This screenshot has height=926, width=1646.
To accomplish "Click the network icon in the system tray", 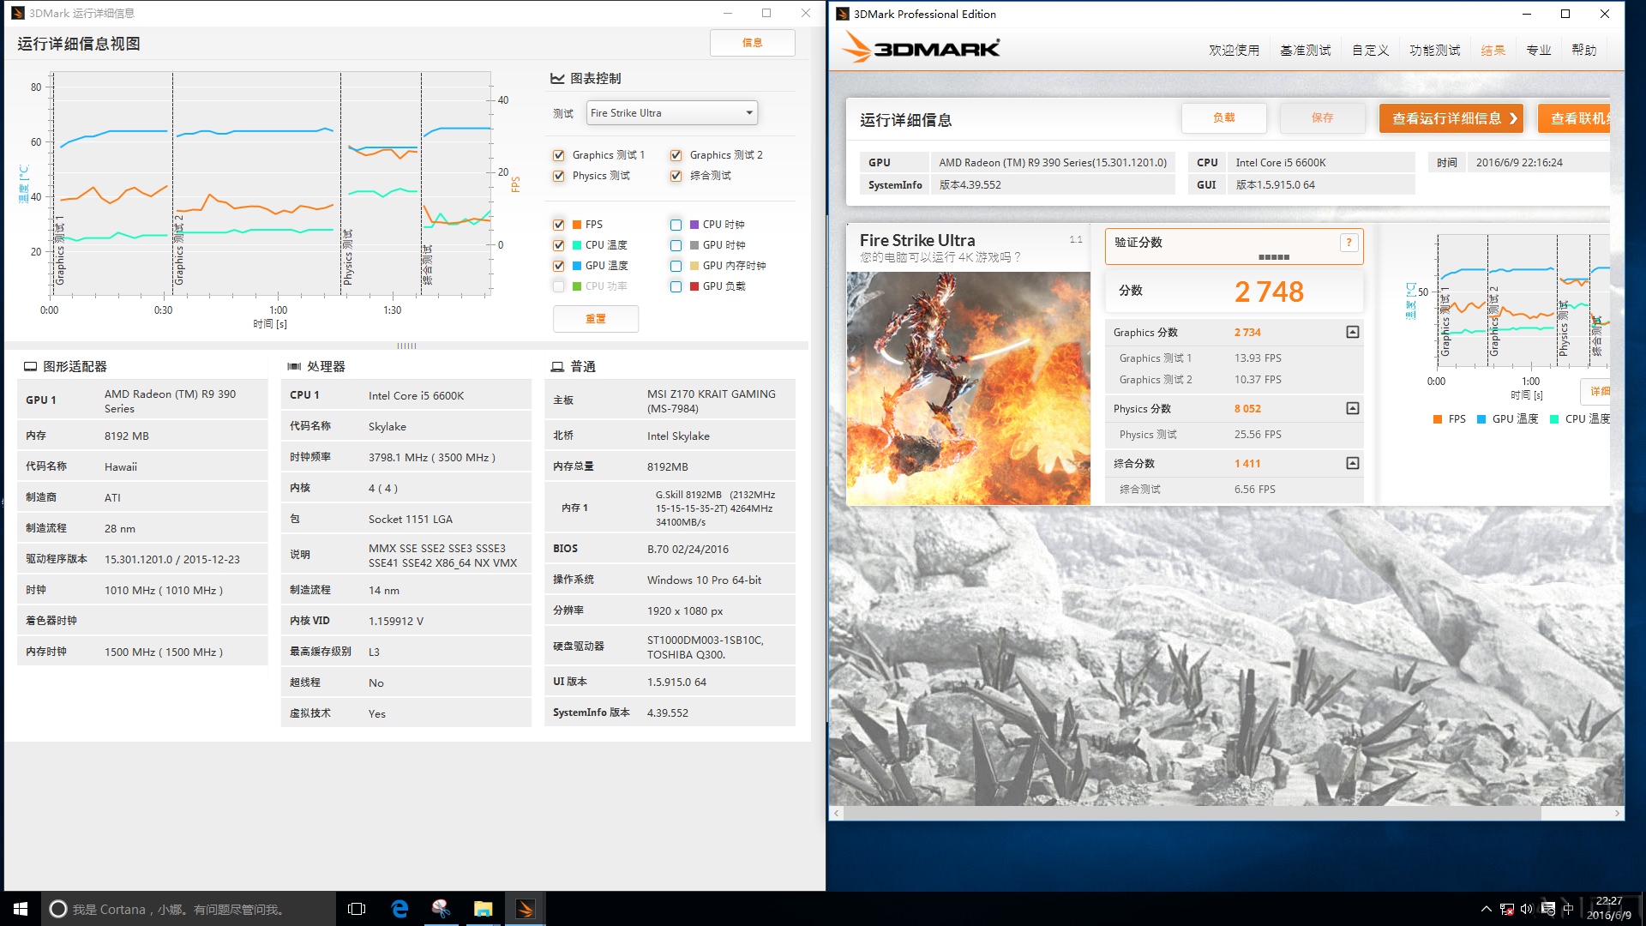I will tap(1506, 909).
